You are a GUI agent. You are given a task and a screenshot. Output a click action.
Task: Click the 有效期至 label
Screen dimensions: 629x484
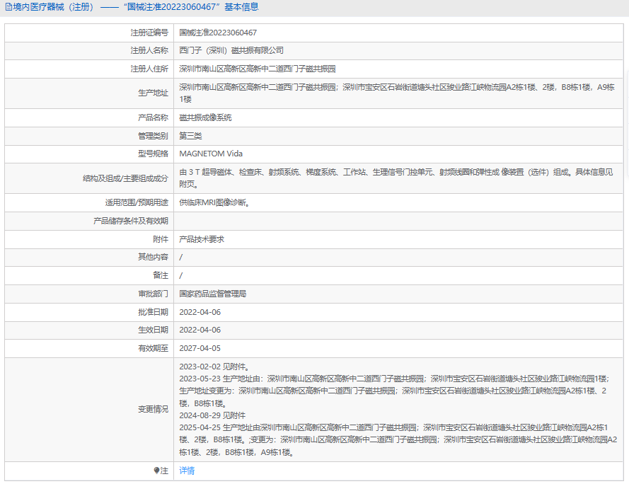(x=154, y=348)
